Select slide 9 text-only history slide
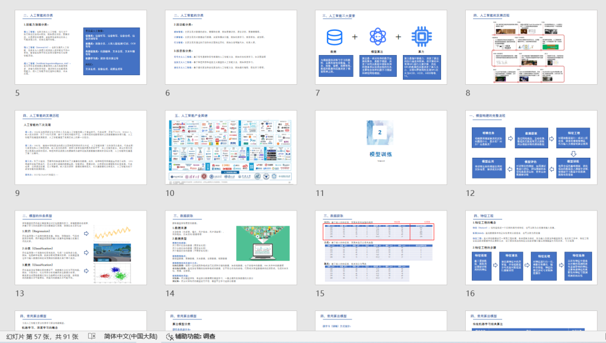 click(x=81, y=147)
